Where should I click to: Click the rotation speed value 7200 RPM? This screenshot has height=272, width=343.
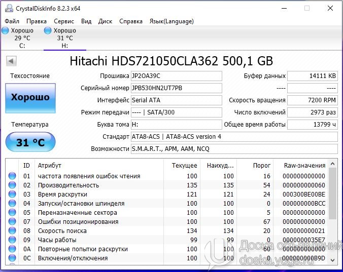[x=313, y=100]
